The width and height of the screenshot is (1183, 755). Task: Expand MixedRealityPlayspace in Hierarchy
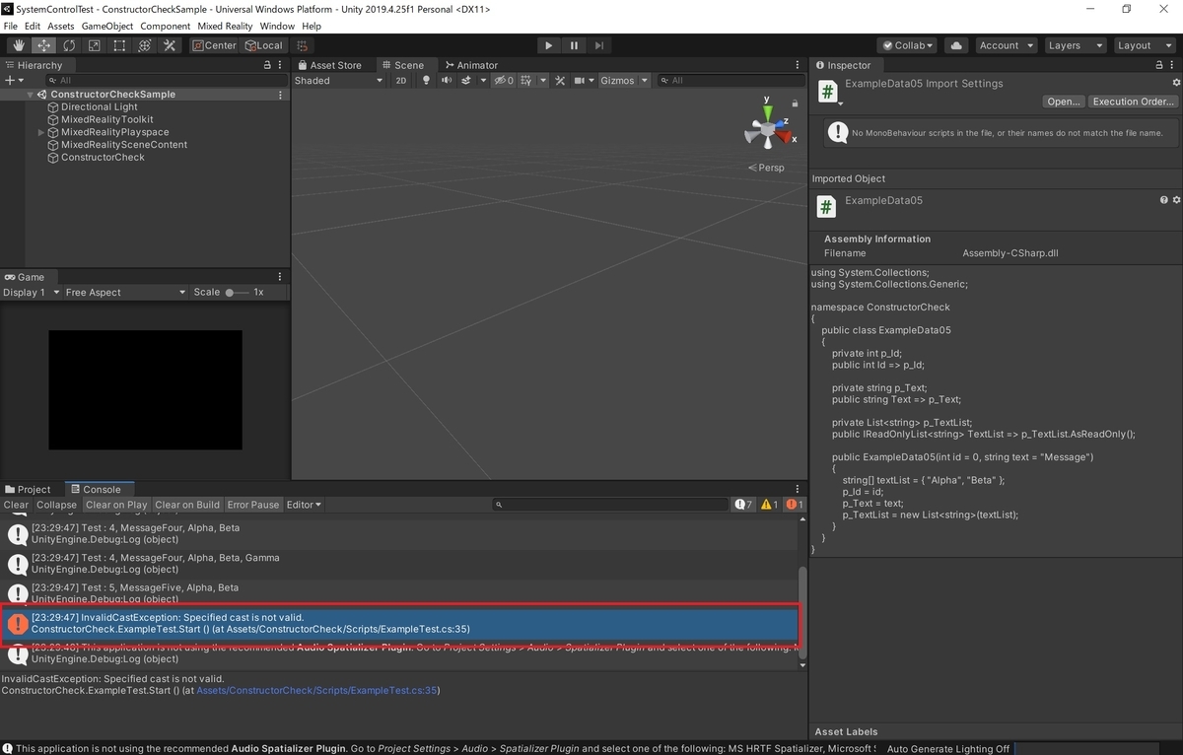tap(41, 132)
